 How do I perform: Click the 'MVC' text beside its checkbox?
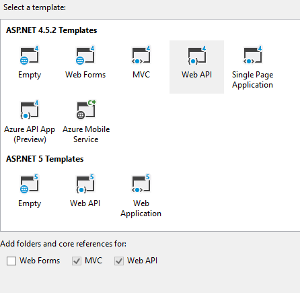click(x=93, y=261)
